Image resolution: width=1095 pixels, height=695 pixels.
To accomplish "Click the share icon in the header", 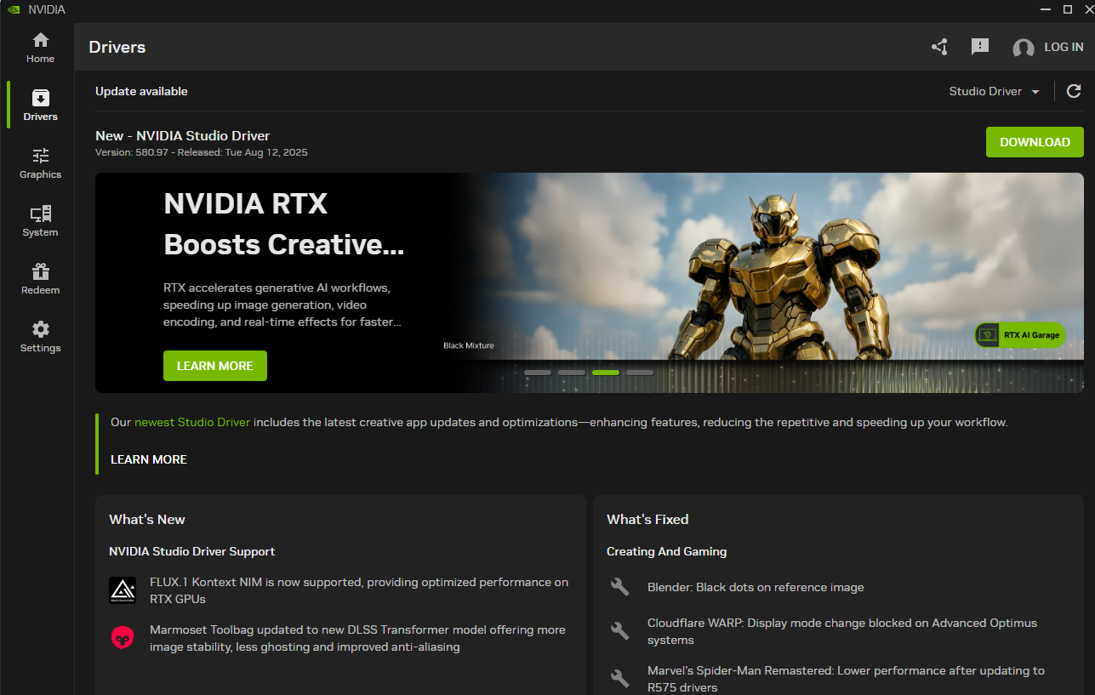I will (939, 47).
